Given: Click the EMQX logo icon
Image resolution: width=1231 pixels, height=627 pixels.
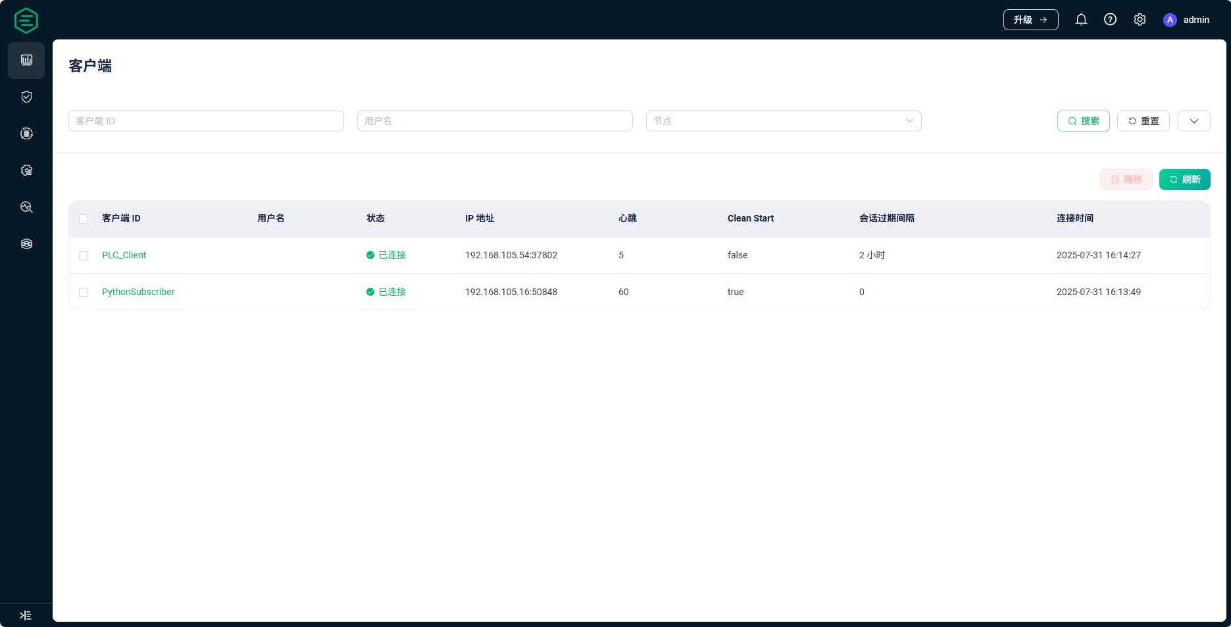Looking at the screenshot, I should [26, 20].
